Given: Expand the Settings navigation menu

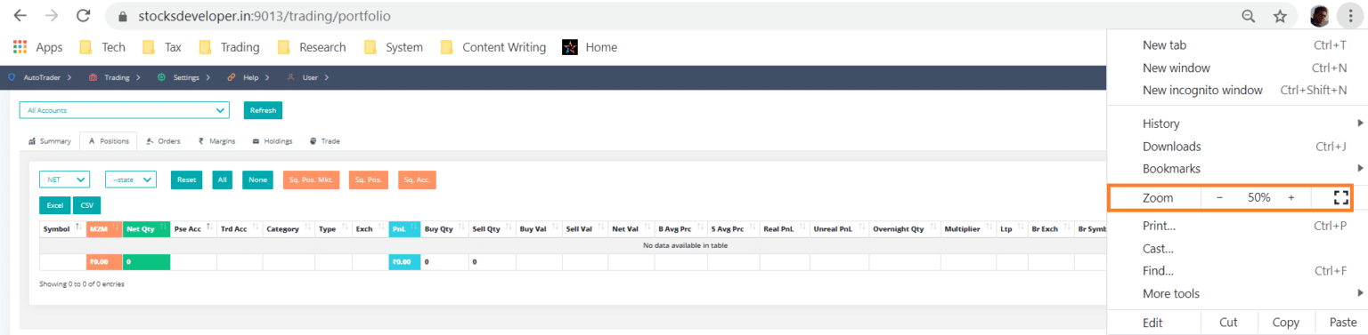Looking at the screenshot, I should [x=183, y=77].
